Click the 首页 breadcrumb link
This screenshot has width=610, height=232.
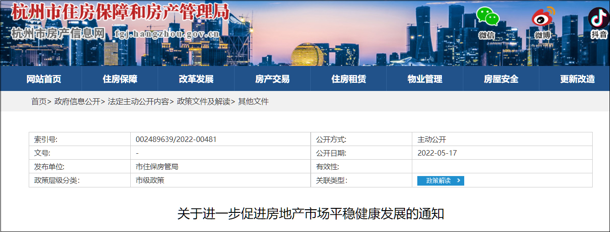point(39,101)
